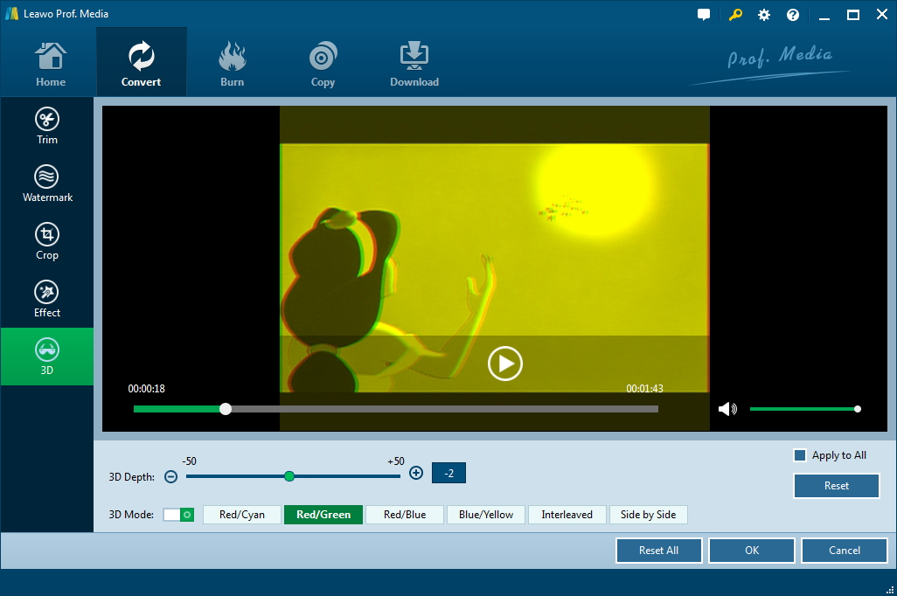The width and height of the screenshot is (897, 596).
Task: Mute the video volume speaker icon
Action: (x=727, y=409)
